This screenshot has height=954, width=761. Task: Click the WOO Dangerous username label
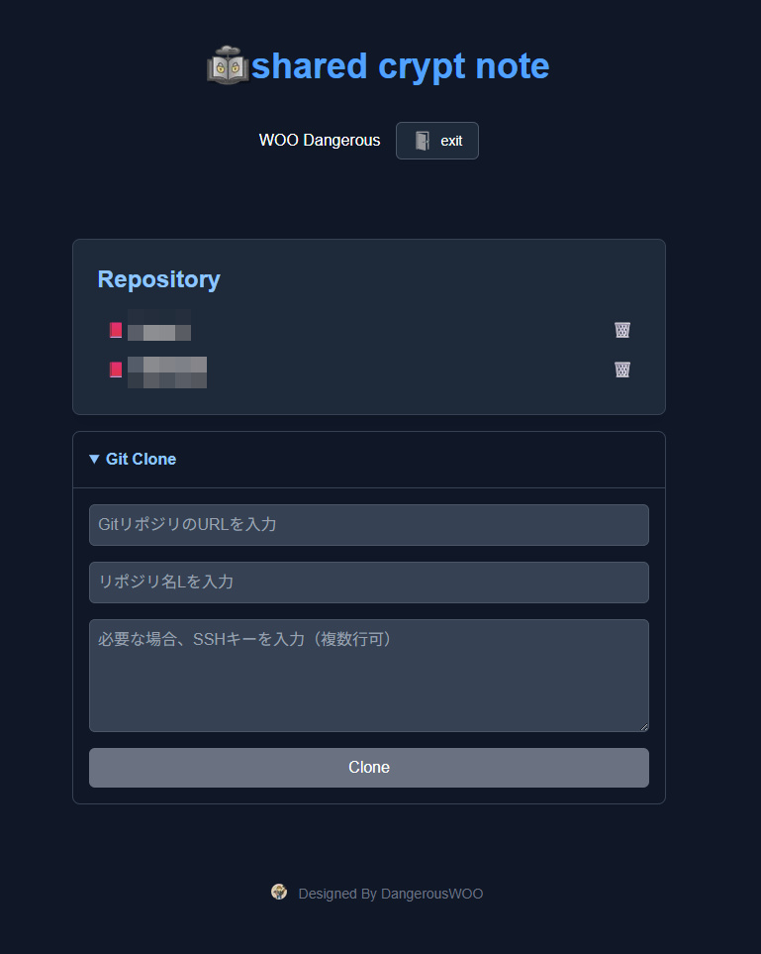[319, 141]
